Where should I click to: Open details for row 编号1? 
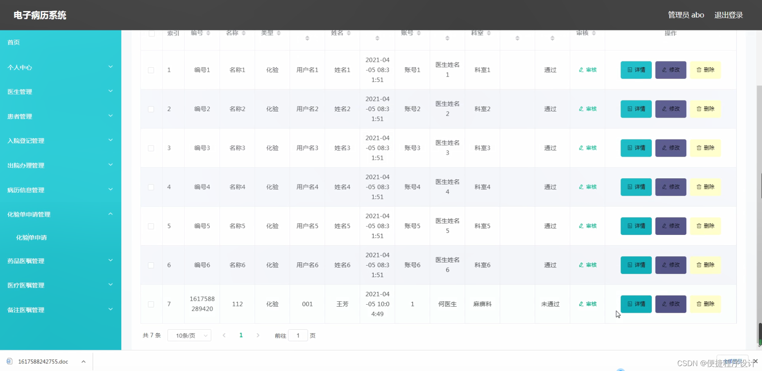[636, 70]
